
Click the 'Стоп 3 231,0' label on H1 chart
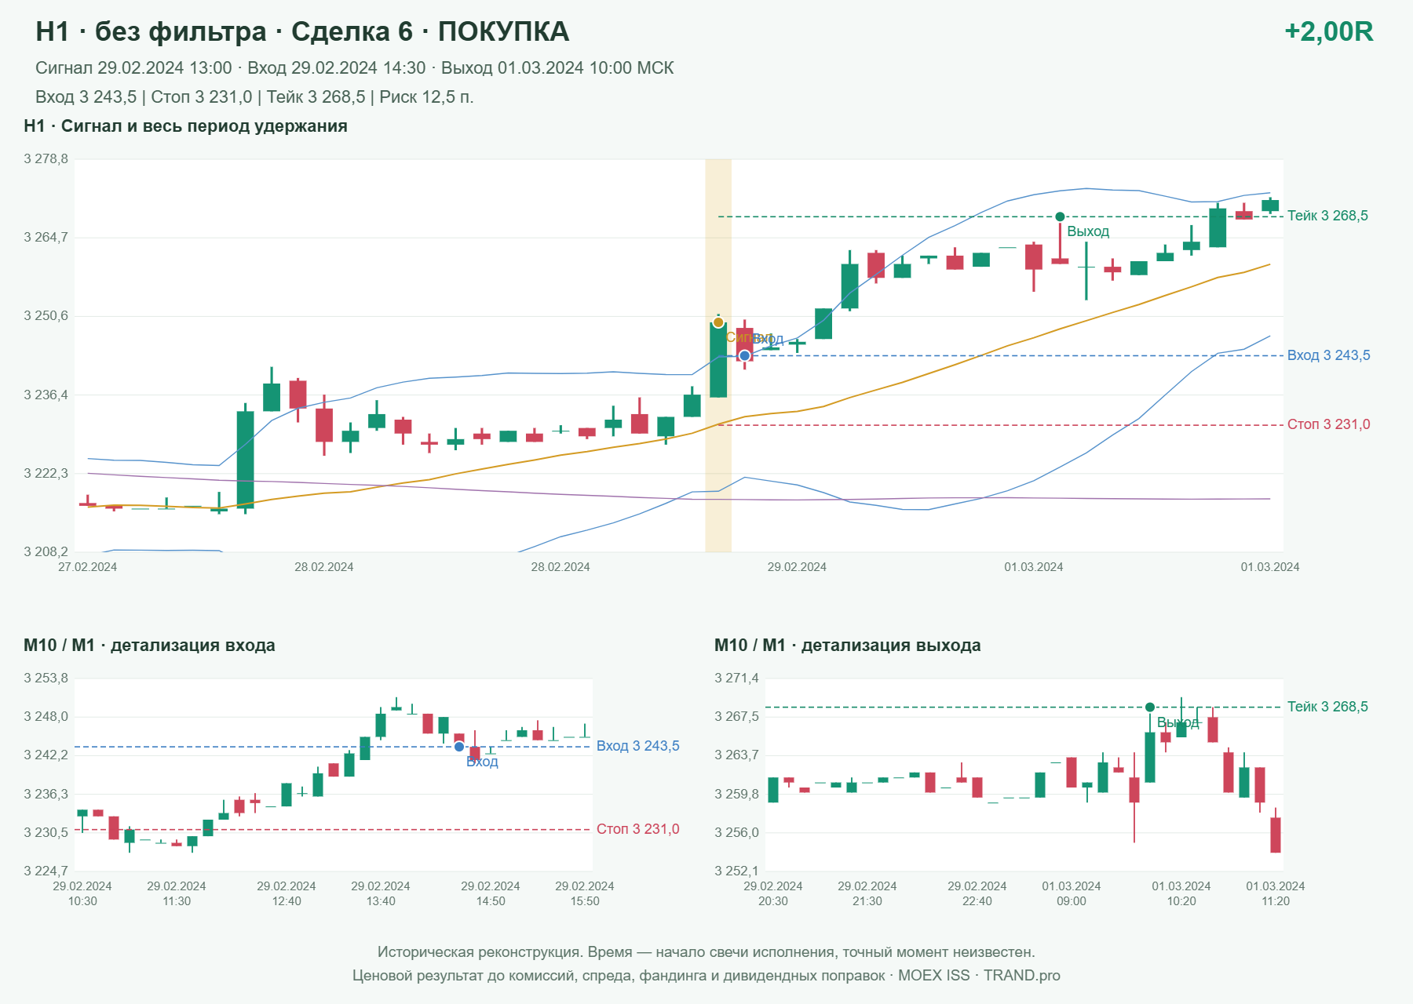coord(1328,424)
